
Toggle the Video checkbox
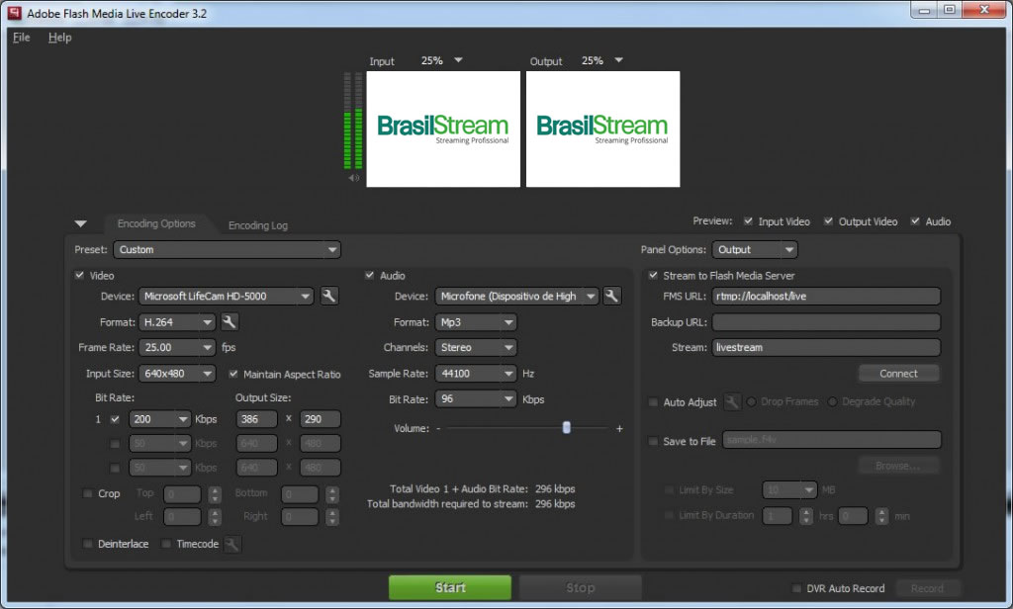79,275
